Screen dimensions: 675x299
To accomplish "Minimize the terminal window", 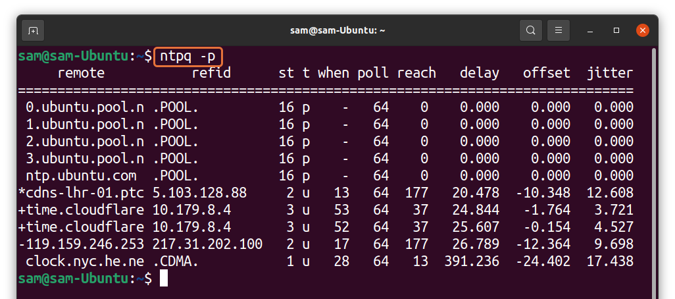I will [590, 31].
